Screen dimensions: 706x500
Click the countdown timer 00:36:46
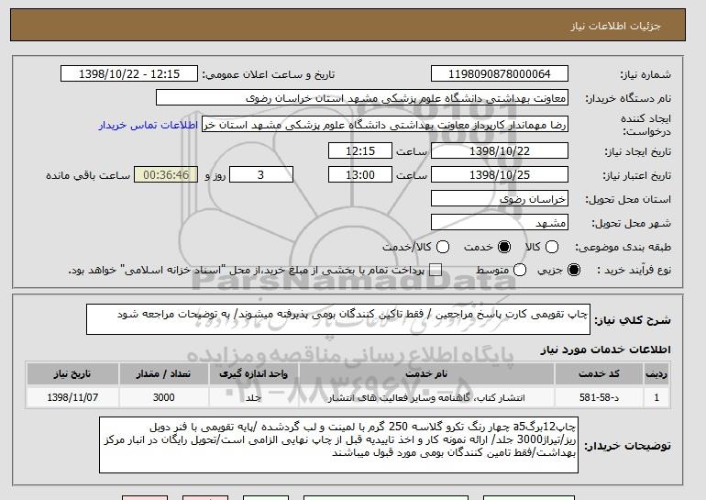pyautogui.click(x=166, y=175)
